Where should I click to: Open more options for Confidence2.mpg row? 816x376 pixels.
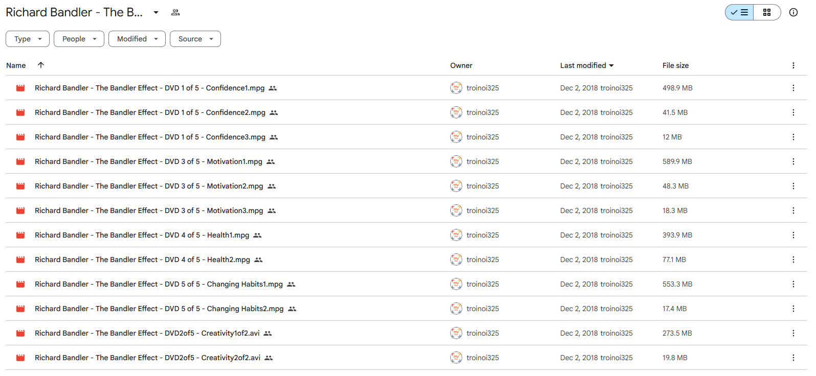pos(793,112)
